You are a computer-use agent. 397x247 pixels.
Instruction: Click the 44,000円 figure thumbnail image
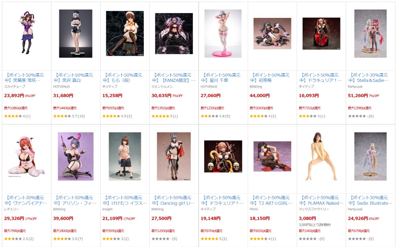(x=272, y=34)
